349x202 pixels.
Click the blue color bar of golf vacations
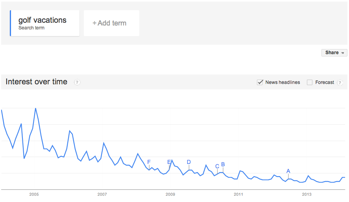click(11, 23)
